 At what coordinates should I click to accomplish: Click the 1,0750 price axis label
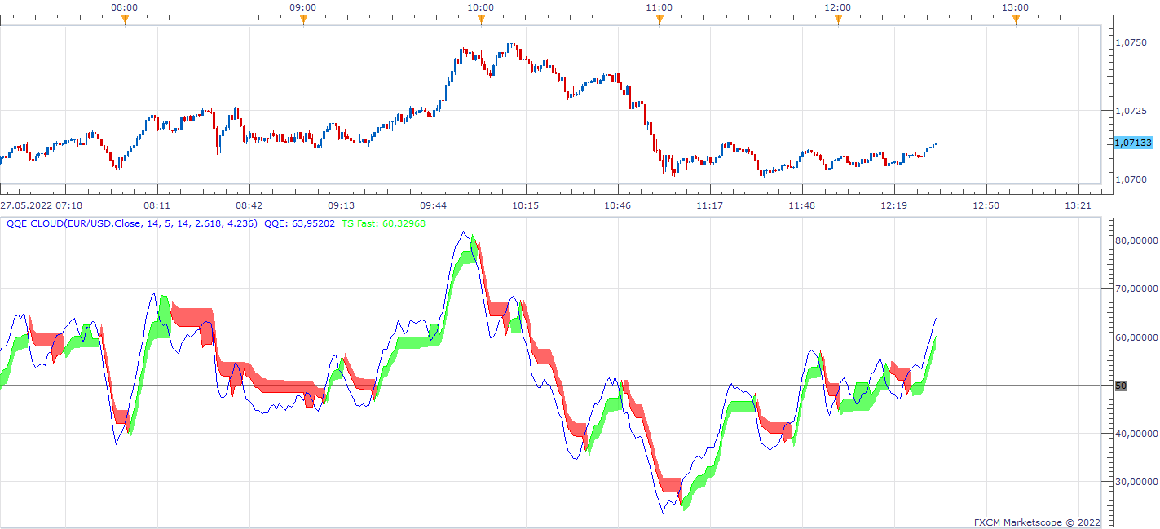[1131, 42]
